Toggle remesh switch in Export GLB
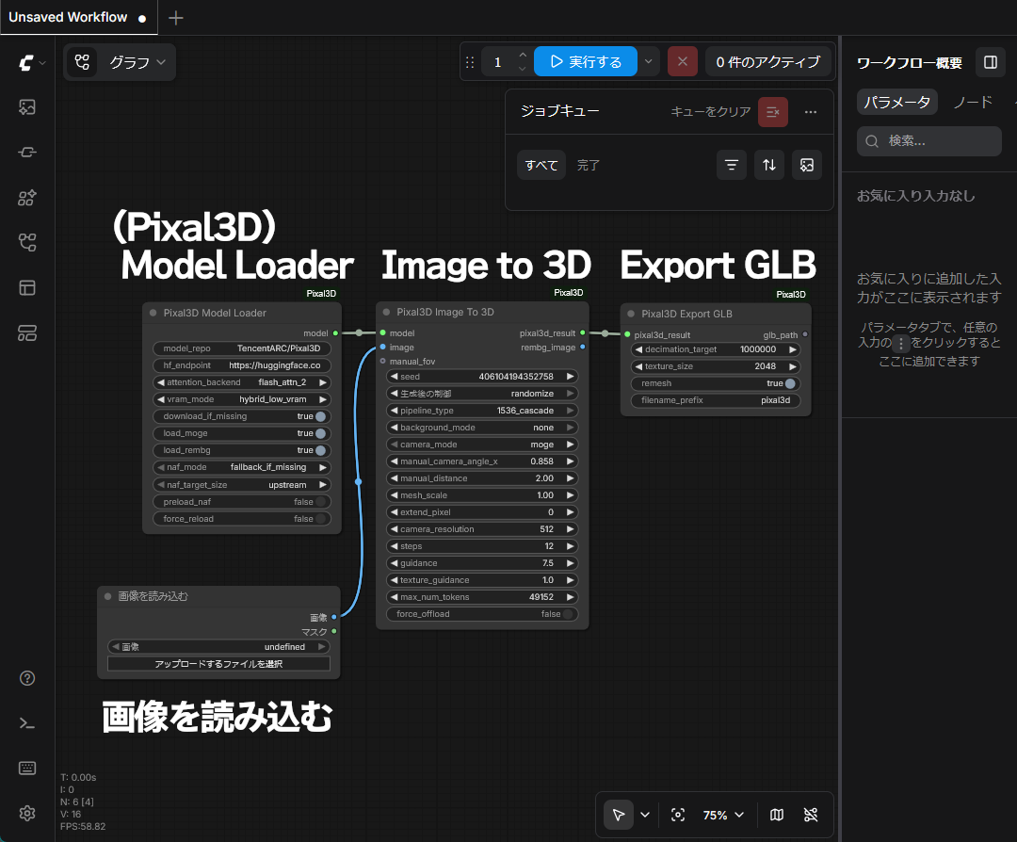Viewport: 1017px width, 842px height. [790, 383]
